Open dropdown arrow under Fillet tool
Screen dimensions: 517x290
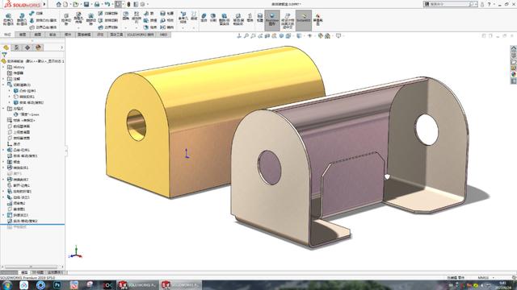pyautogui.click(x=126, y=27)
